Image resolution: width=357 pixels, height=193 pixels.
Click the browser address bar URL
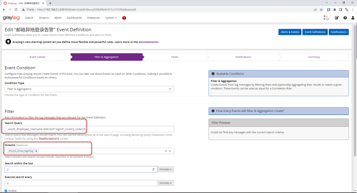(x=87, y=10)
